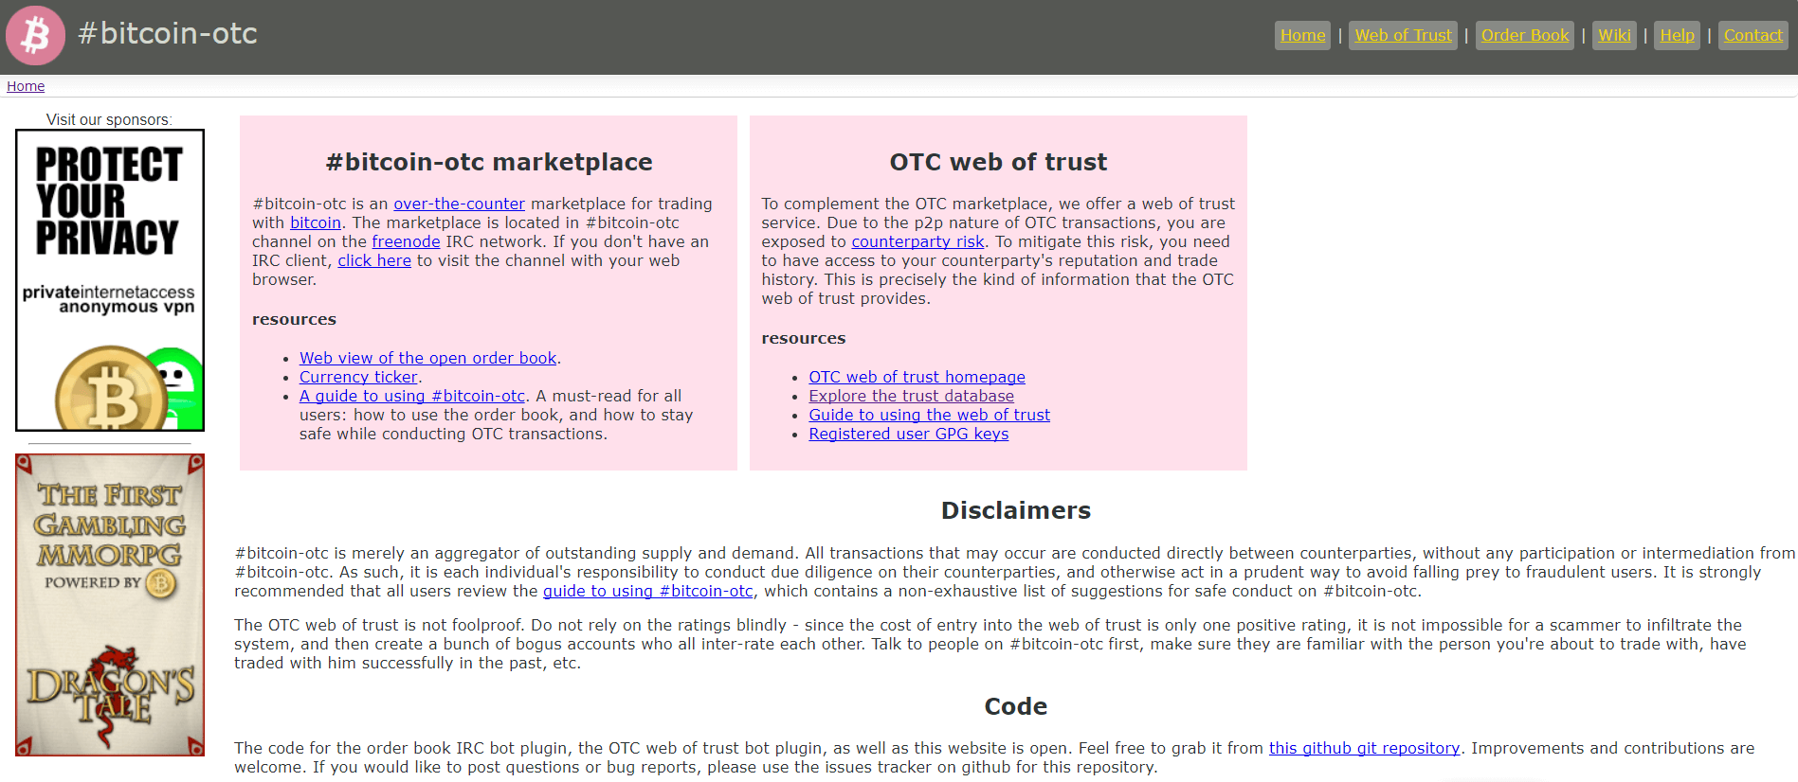Image resolution: width=1798 pixels, height=782 pixels.
Task: Follow the bitcoin link in marketplace text
Action: tap(316, 222)
